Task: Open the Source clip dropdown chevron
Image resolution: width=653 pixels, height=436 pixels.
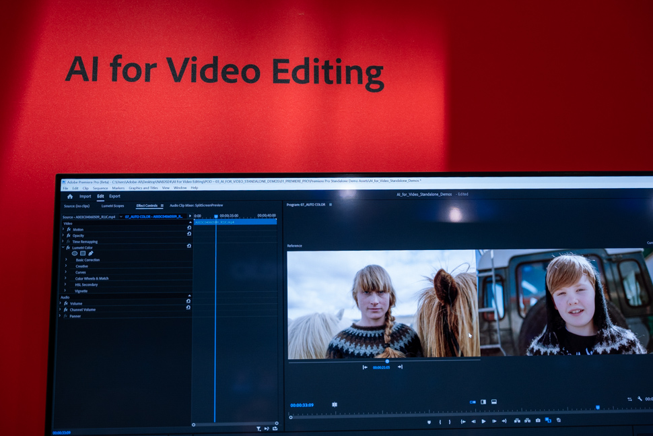Action: 121,217
